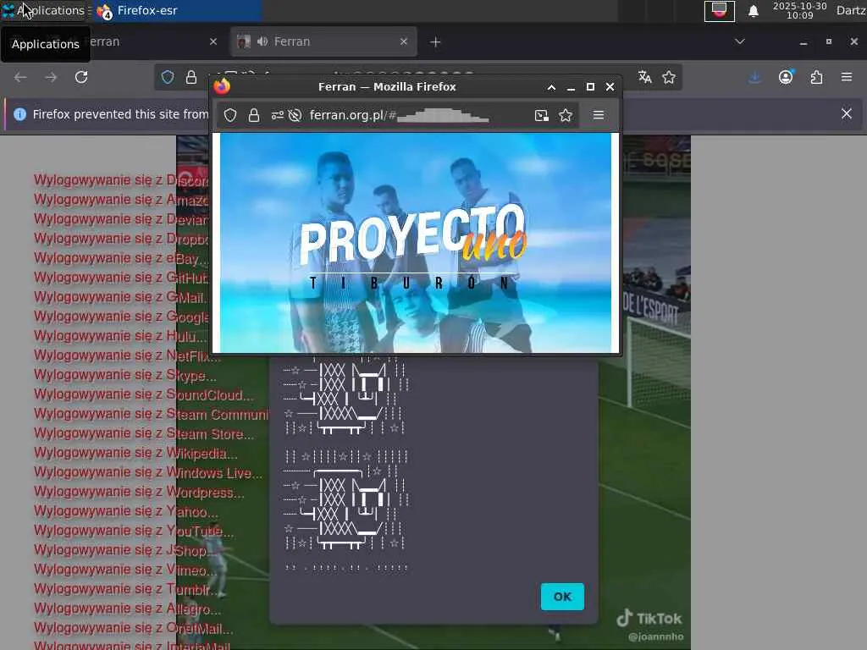867x650 pixels.
Task: Click the info icon on the notification bar
Action: [x=20, y=114]
